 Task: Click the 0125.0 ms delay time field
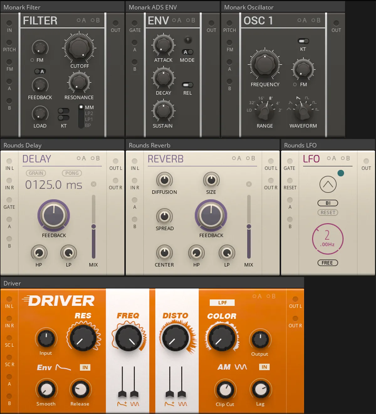(x=54, y=185)
